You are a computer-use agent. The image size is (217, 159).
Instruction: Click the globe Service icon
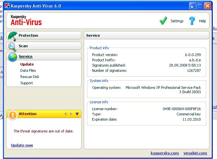click(12, 57)
